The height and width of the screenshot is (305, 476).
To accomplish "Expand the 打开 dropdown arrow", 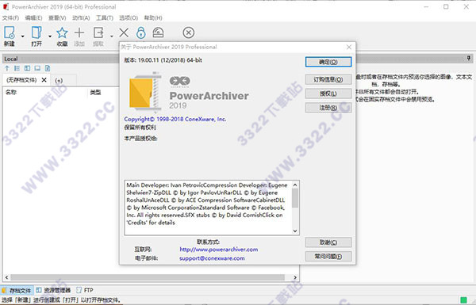I will click(50, 36).
